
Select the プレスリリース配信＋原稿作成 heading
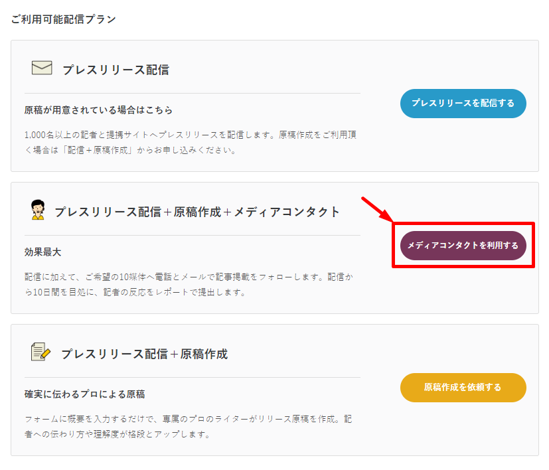pos(144,354)
